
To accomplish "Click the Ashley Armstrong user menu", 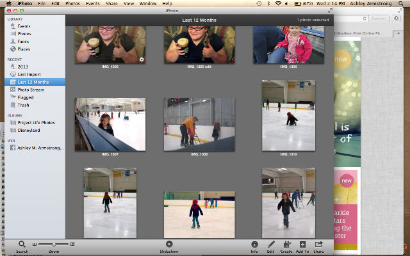I will coord(371,4).
